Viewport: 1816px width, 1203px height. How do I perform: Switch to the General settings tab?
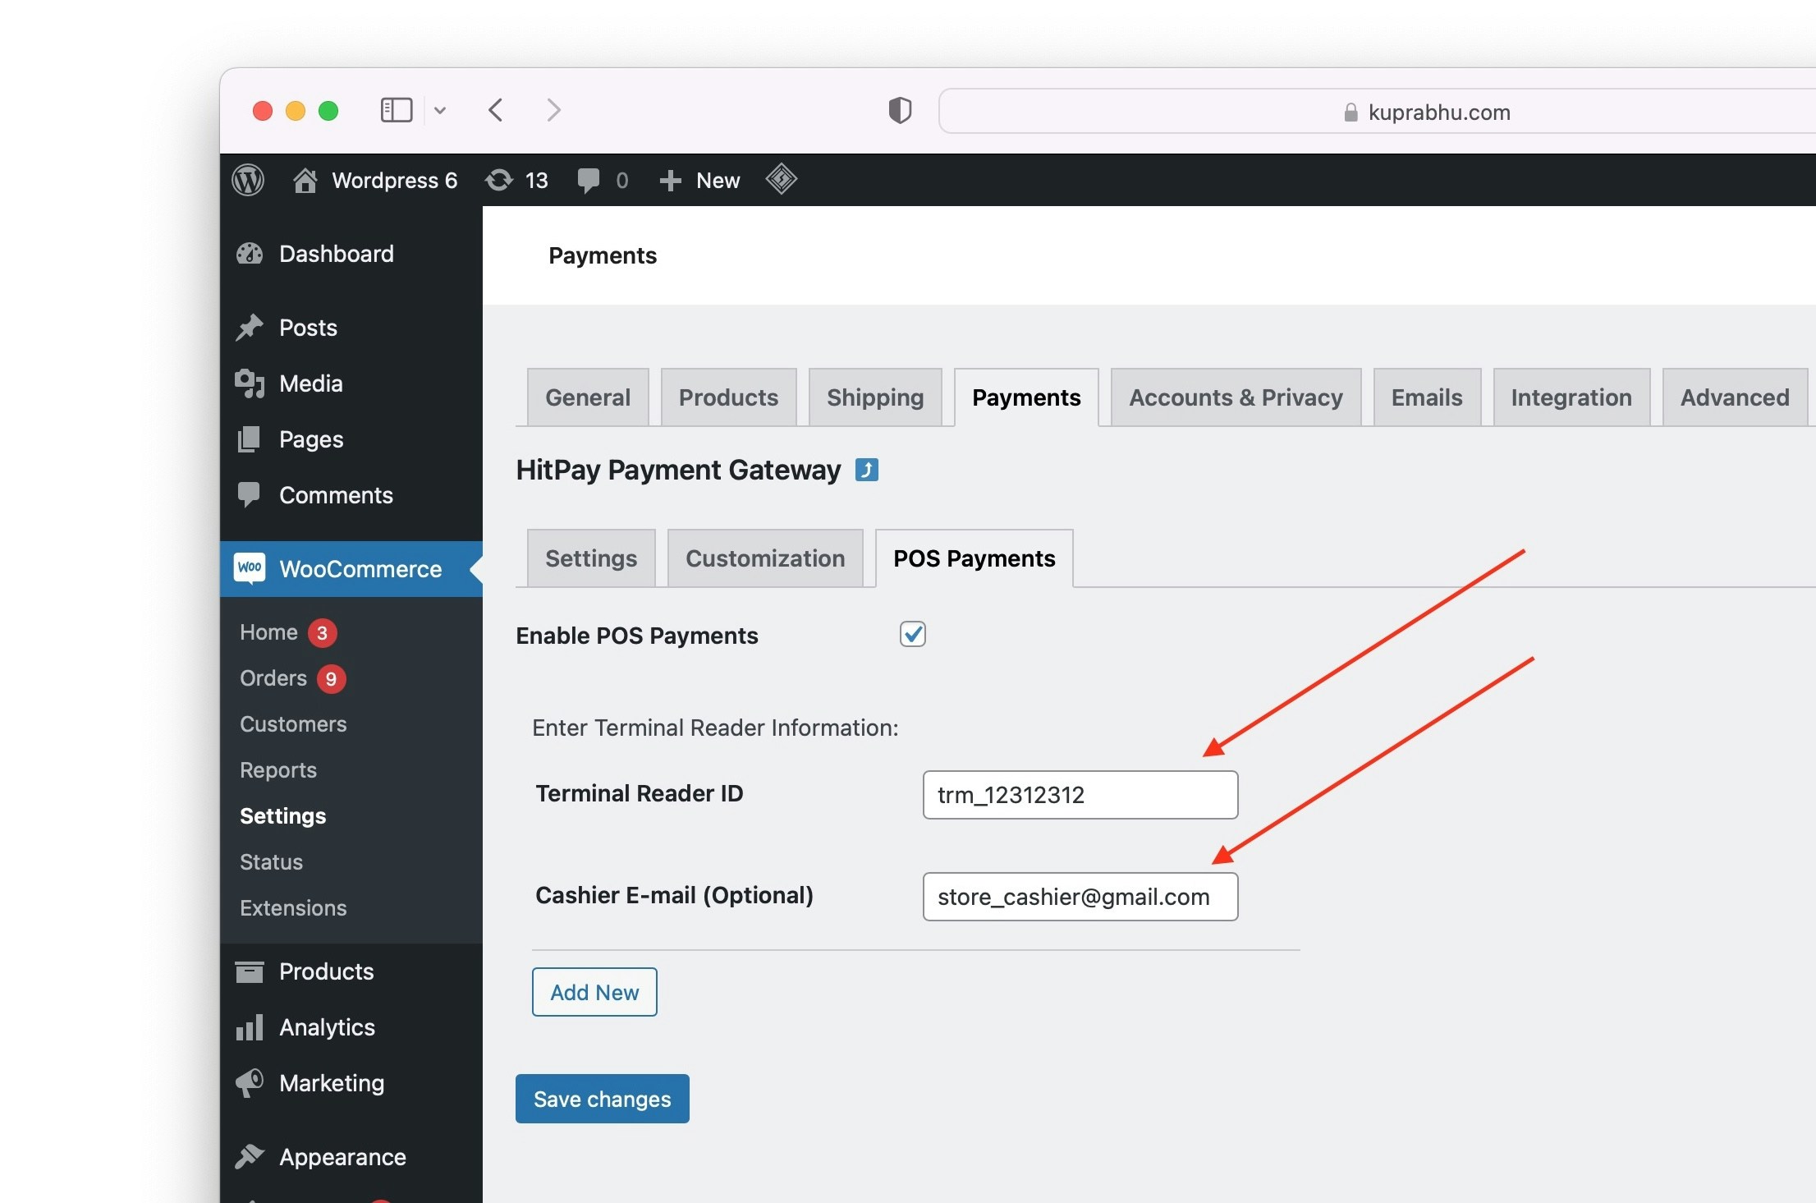click(x=588, y=397)
